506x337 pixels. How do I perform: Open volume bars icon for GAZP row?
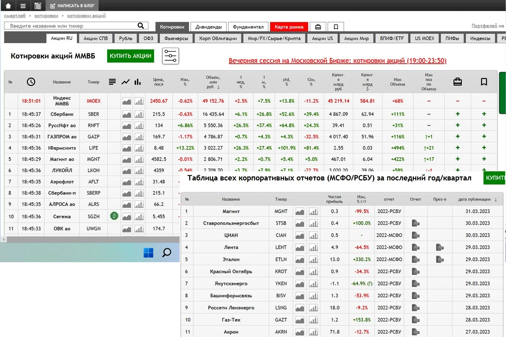coord(139,137)
